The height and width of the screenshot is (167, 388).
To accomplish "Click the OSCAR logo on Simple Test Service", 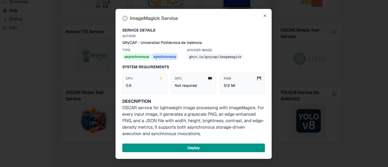I will click(x=309, y=59).
